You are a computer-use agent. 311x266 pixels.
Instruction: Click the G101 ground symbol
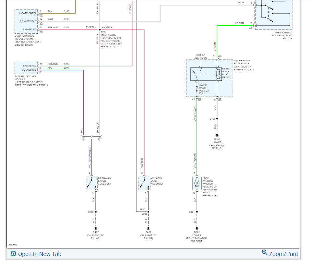point(197,228)
